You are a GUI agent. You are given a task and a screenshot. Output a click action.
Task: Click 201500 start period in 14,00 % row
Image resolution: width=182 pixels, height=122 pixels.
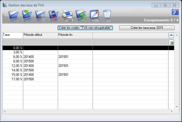(x=29, y=70)
